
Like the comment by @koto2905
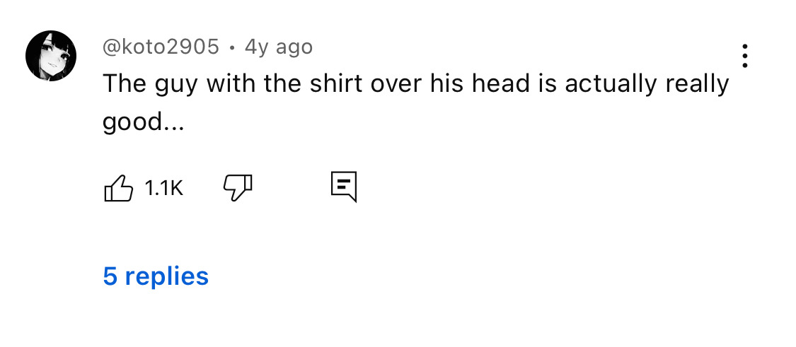(x=118, y=187)
